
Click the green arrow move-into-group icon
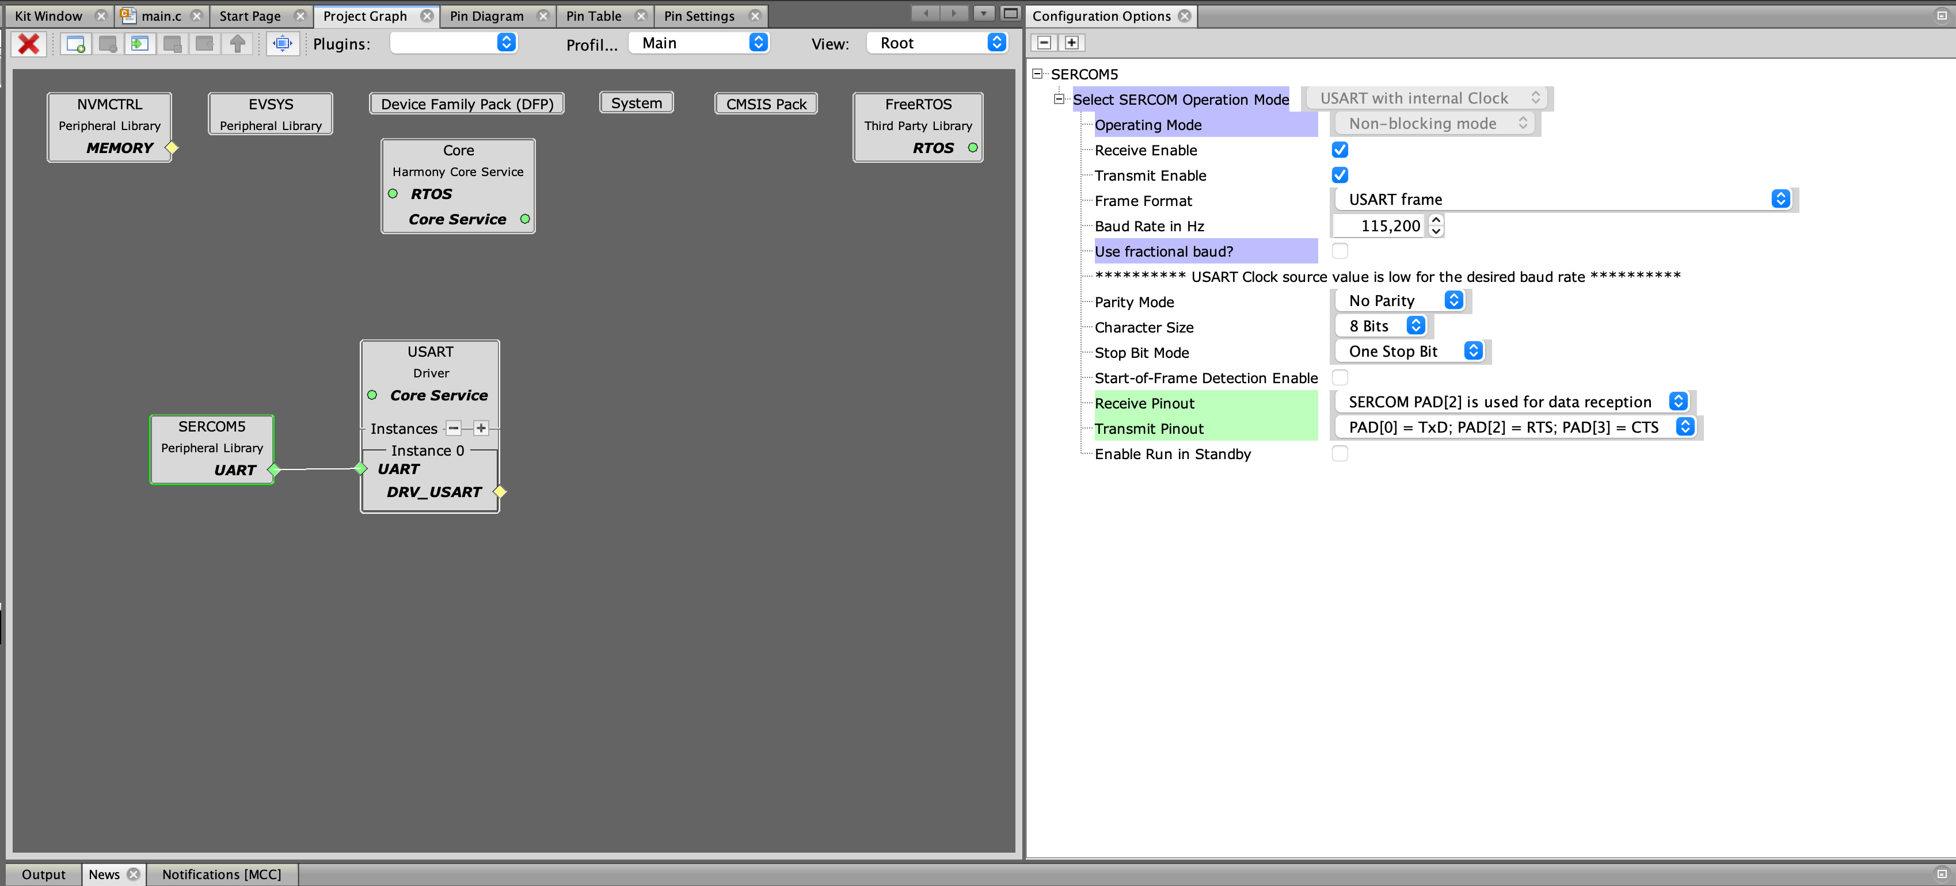click(x=140, y=43)
